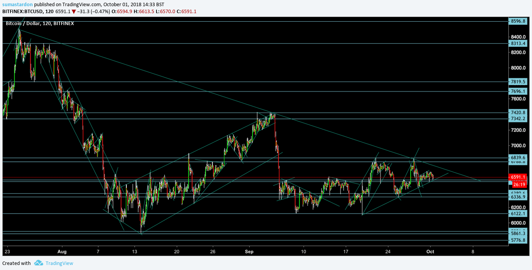
Task: Click the 26:19 candle countdown label
Action: tap(519, 184)
